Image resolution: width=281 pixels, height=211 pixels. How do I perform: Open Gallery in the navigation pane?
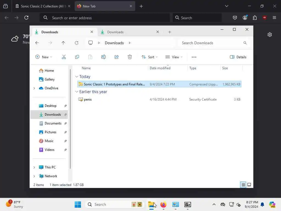click(x=47, y=79)
